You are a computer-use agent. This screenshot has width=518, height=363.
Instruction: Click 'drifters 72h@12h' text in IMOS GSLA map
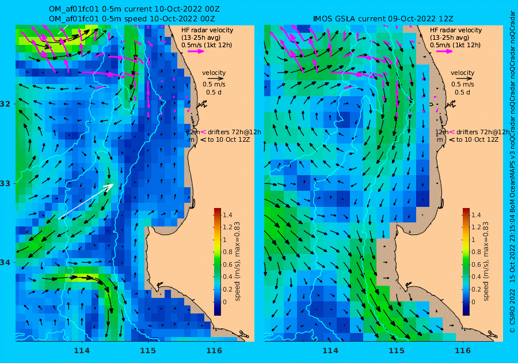tap(483, 132)
